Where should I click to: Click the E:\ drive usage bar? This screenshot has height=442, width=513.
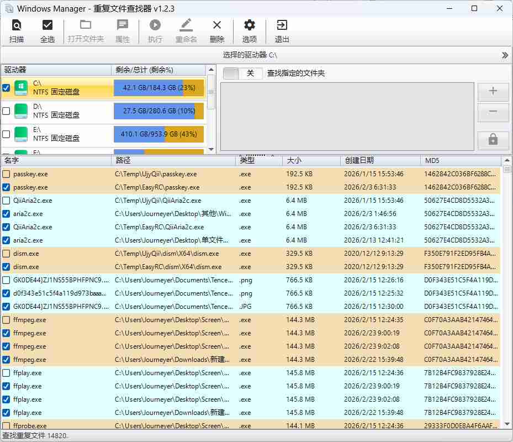tap(158, 134)
